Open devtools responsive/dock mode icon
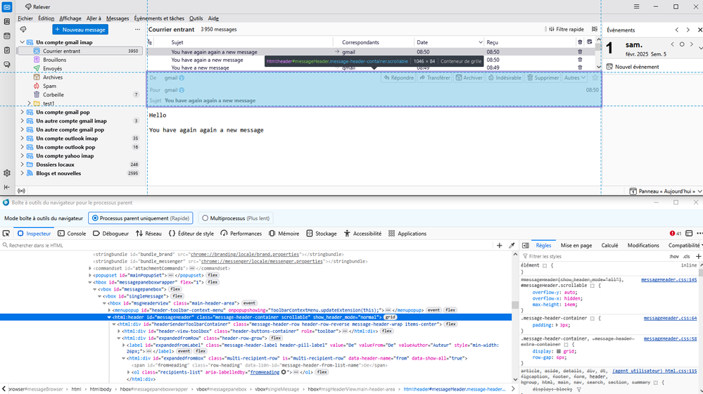The width and height of the screenshot is (703, 394). pyautogui.click(x=689, y=234)
